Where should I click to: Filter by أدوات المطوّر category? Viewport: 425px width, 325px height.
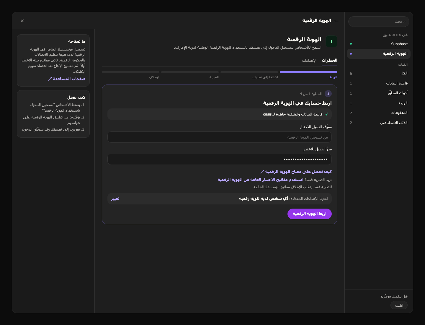tap(379, 93)
